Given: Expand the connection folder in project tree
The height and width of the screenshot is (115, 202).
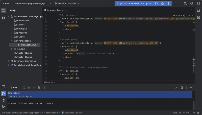Looking at the screenshot, I should click(x=12, y=21).
